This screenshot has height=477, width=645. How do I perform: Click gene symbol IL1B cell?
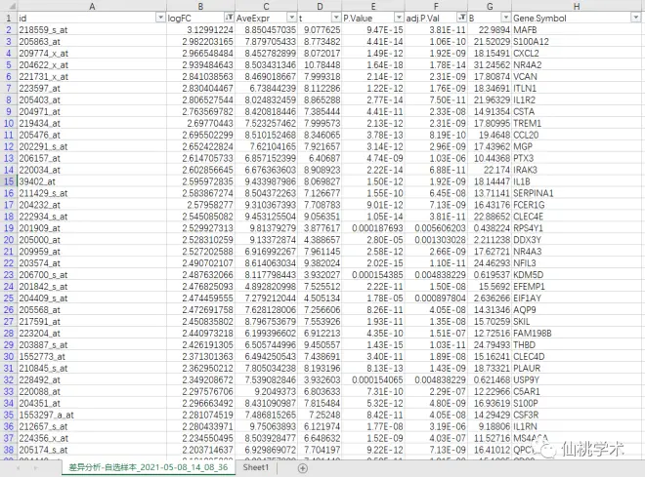click(577, 181)
